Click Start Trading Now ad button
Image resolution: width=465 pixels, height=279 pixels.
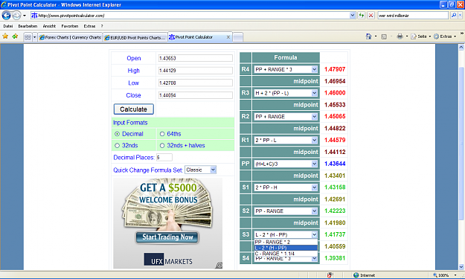(x=167, y=237)
